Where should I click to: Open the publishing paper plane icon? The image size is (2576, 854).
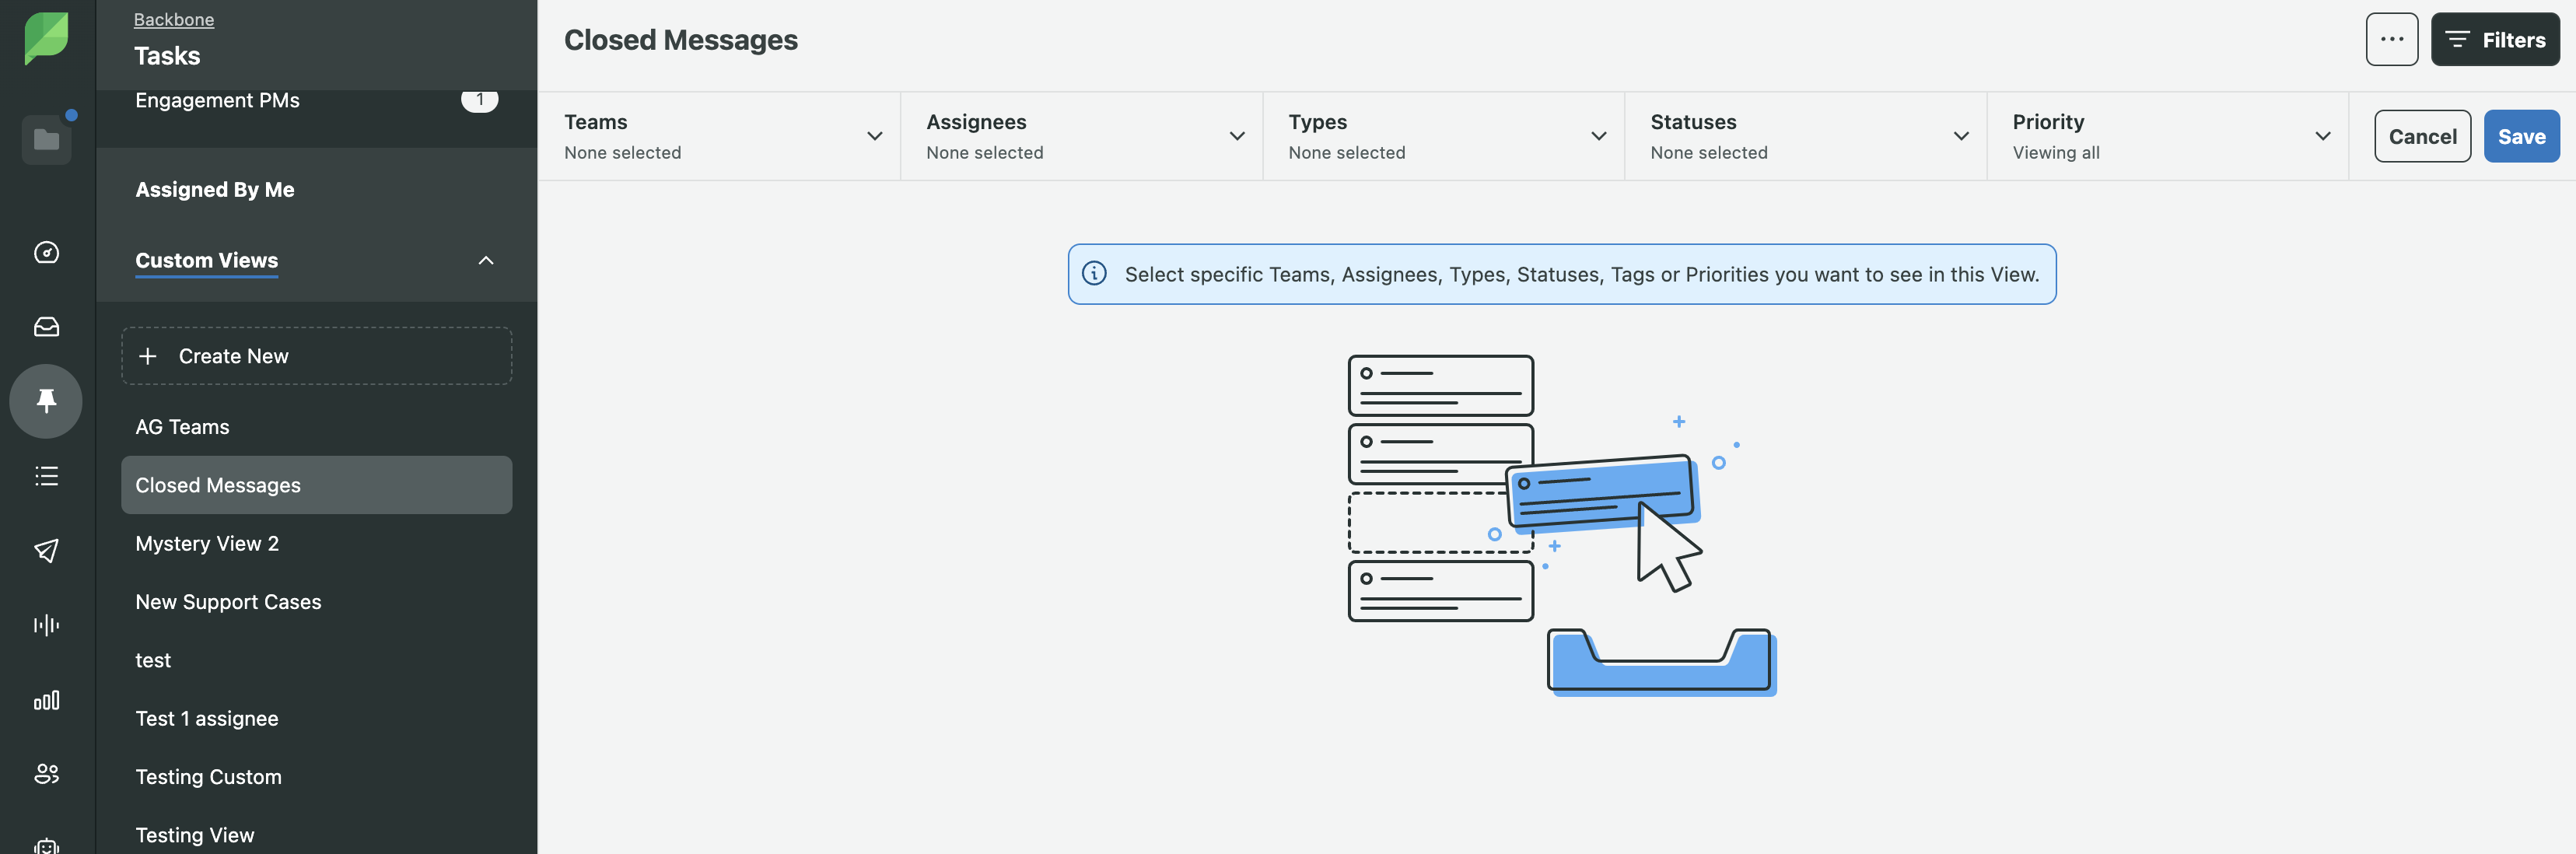tap(46, 550)
